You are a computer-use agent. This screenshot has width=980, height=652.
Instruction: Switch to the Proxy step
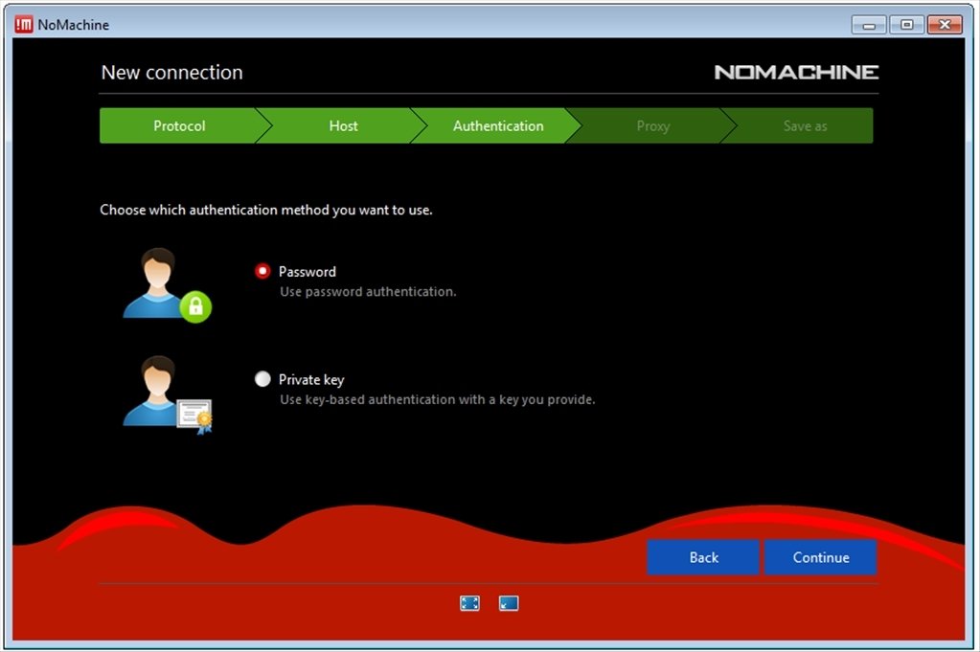click(653, 125)
